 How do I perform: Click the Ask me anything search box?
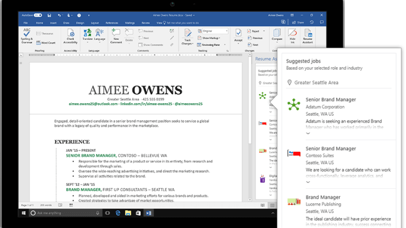coord(65,213)
